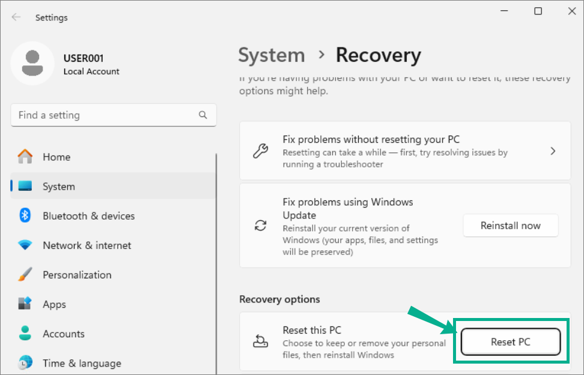
Task: Click the Personalization paintbrush icon
Action: pyautogui.click(x=25, y=275)
